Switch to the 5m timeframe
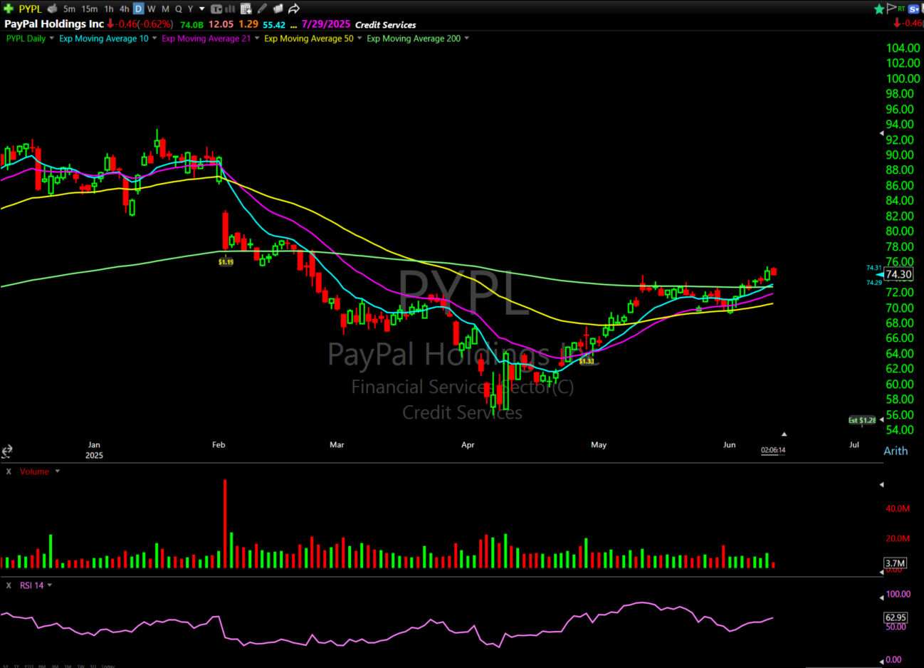The height and width of the screenshot is (668, 924). click(x=69, y=9)
